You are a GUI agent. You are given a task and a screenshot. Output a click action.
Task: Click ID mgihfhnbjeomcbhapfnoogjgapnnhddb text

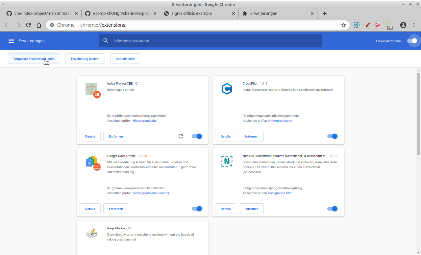pyautogui.click(x=137, y=116)
